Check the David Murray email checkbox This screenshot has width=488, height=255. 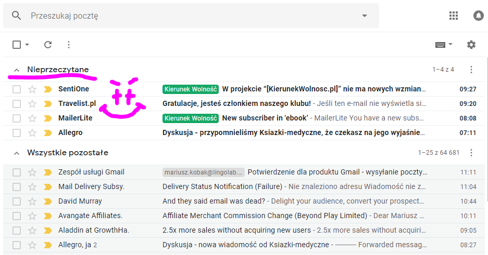[17, 202]
